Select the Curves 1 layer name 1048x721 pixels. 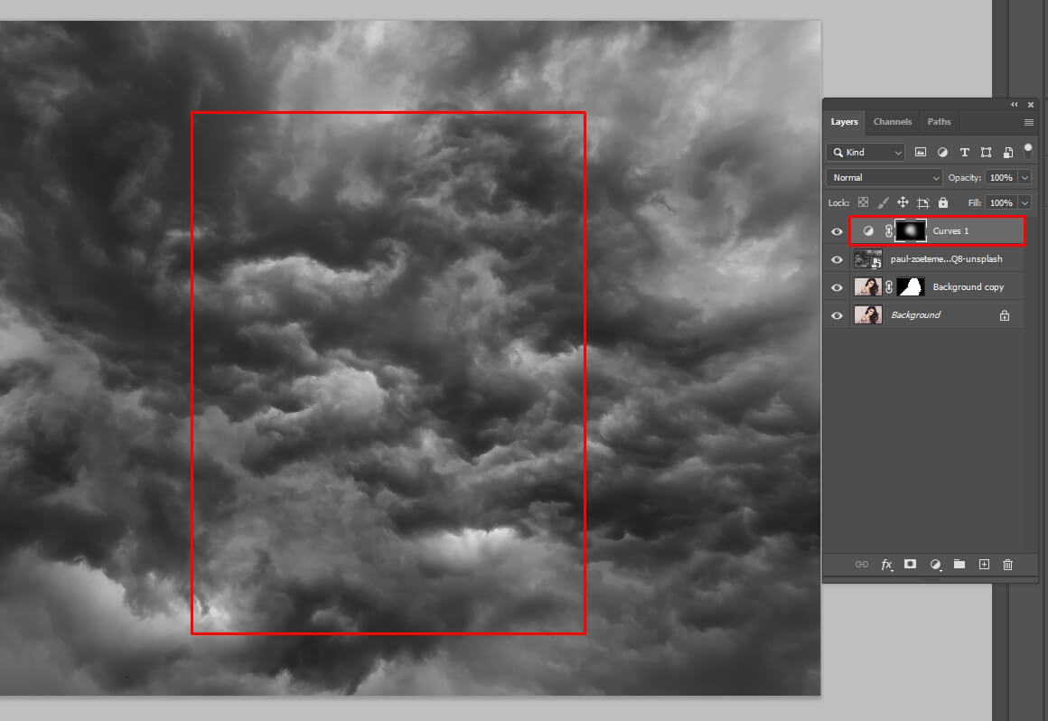click(x=950, y=231)
